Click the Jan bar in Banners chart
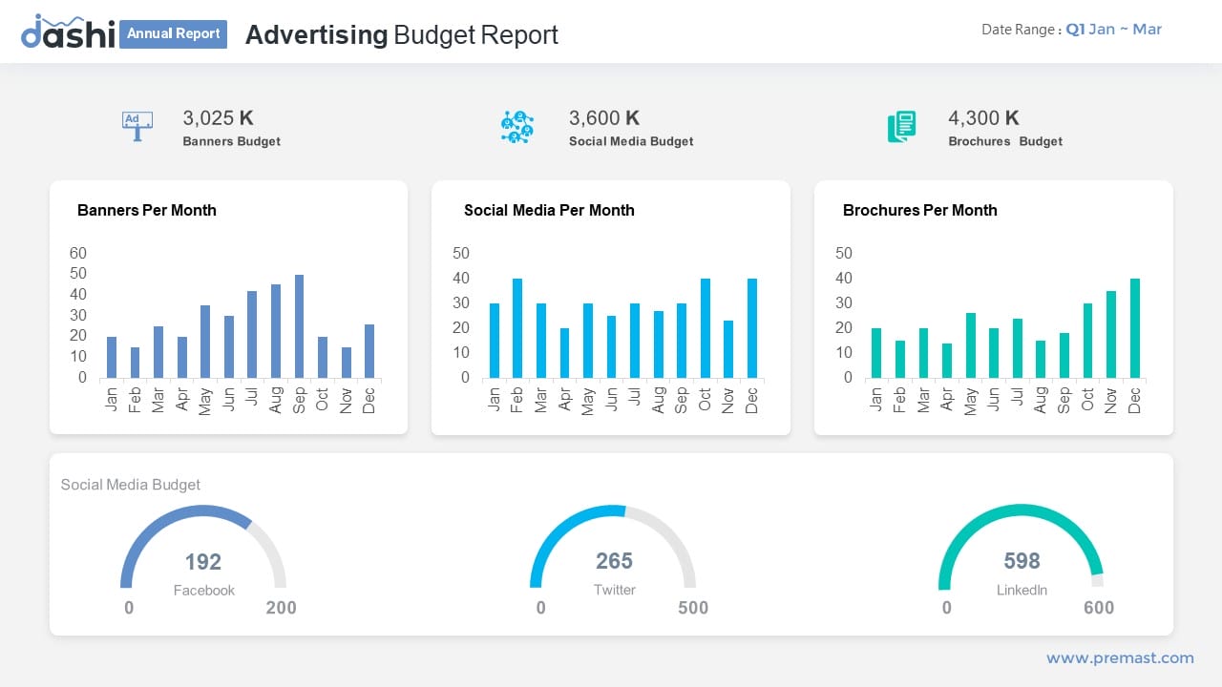Viewport: 1222px width, 687px height. coord(112,357)
